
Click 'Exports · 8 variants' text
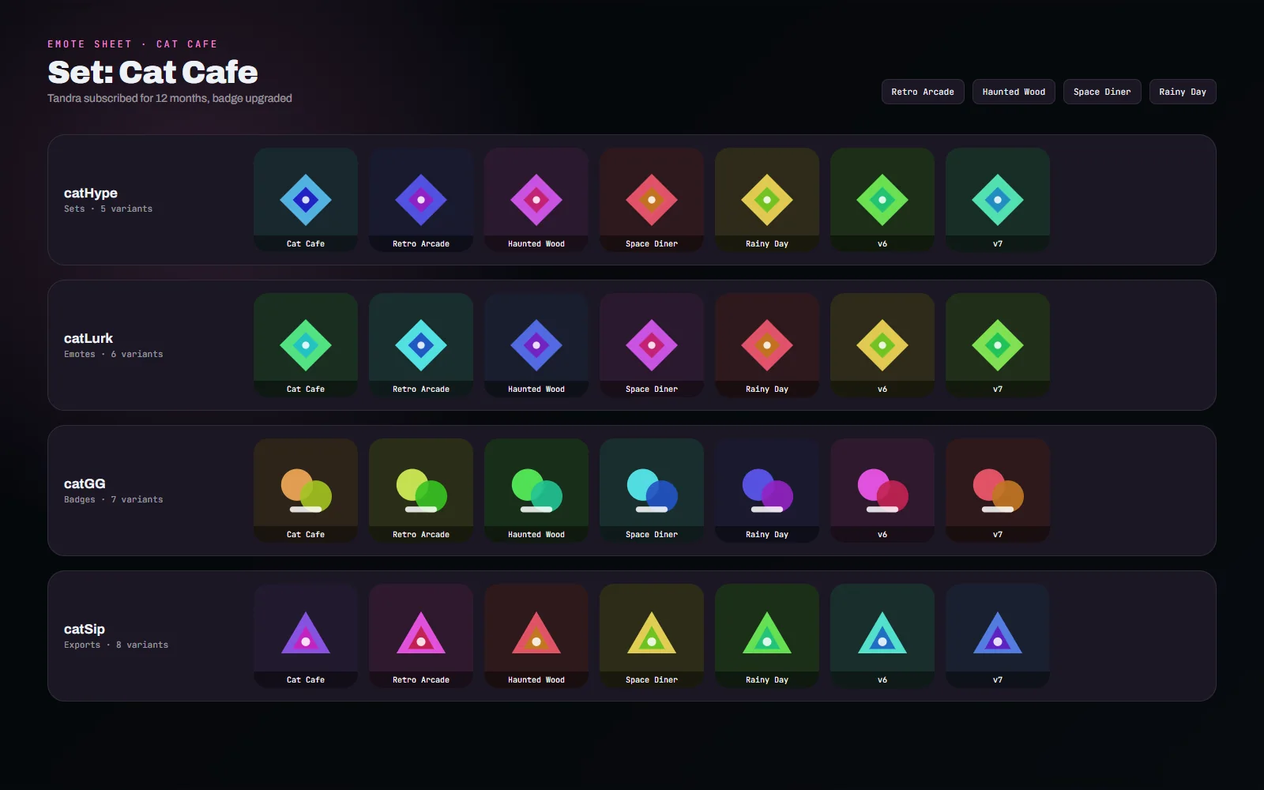[x=116, y=645]
